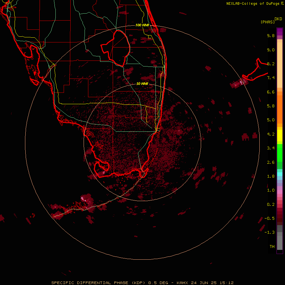Click the 50 NMI range ring label
285x285 pixels.
(x=142, y=84)
